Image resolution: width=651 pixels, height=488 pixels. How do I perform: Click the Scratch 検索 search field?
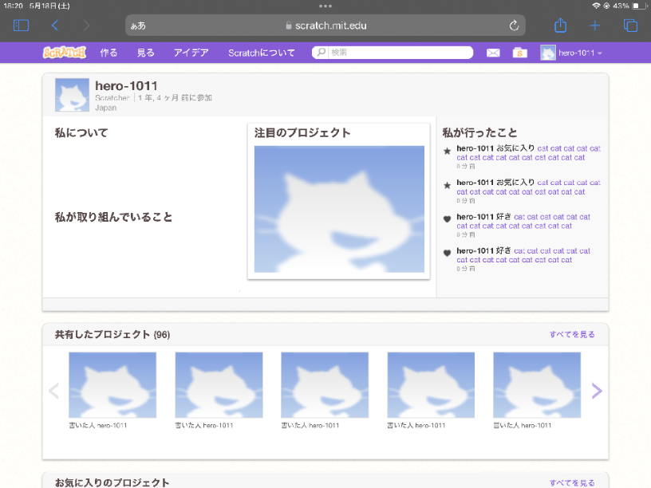click(x=399, y=53)
